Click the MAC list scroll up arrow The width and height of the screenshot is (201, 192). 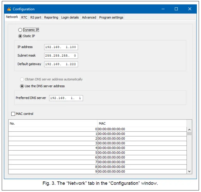coord(189,130)
